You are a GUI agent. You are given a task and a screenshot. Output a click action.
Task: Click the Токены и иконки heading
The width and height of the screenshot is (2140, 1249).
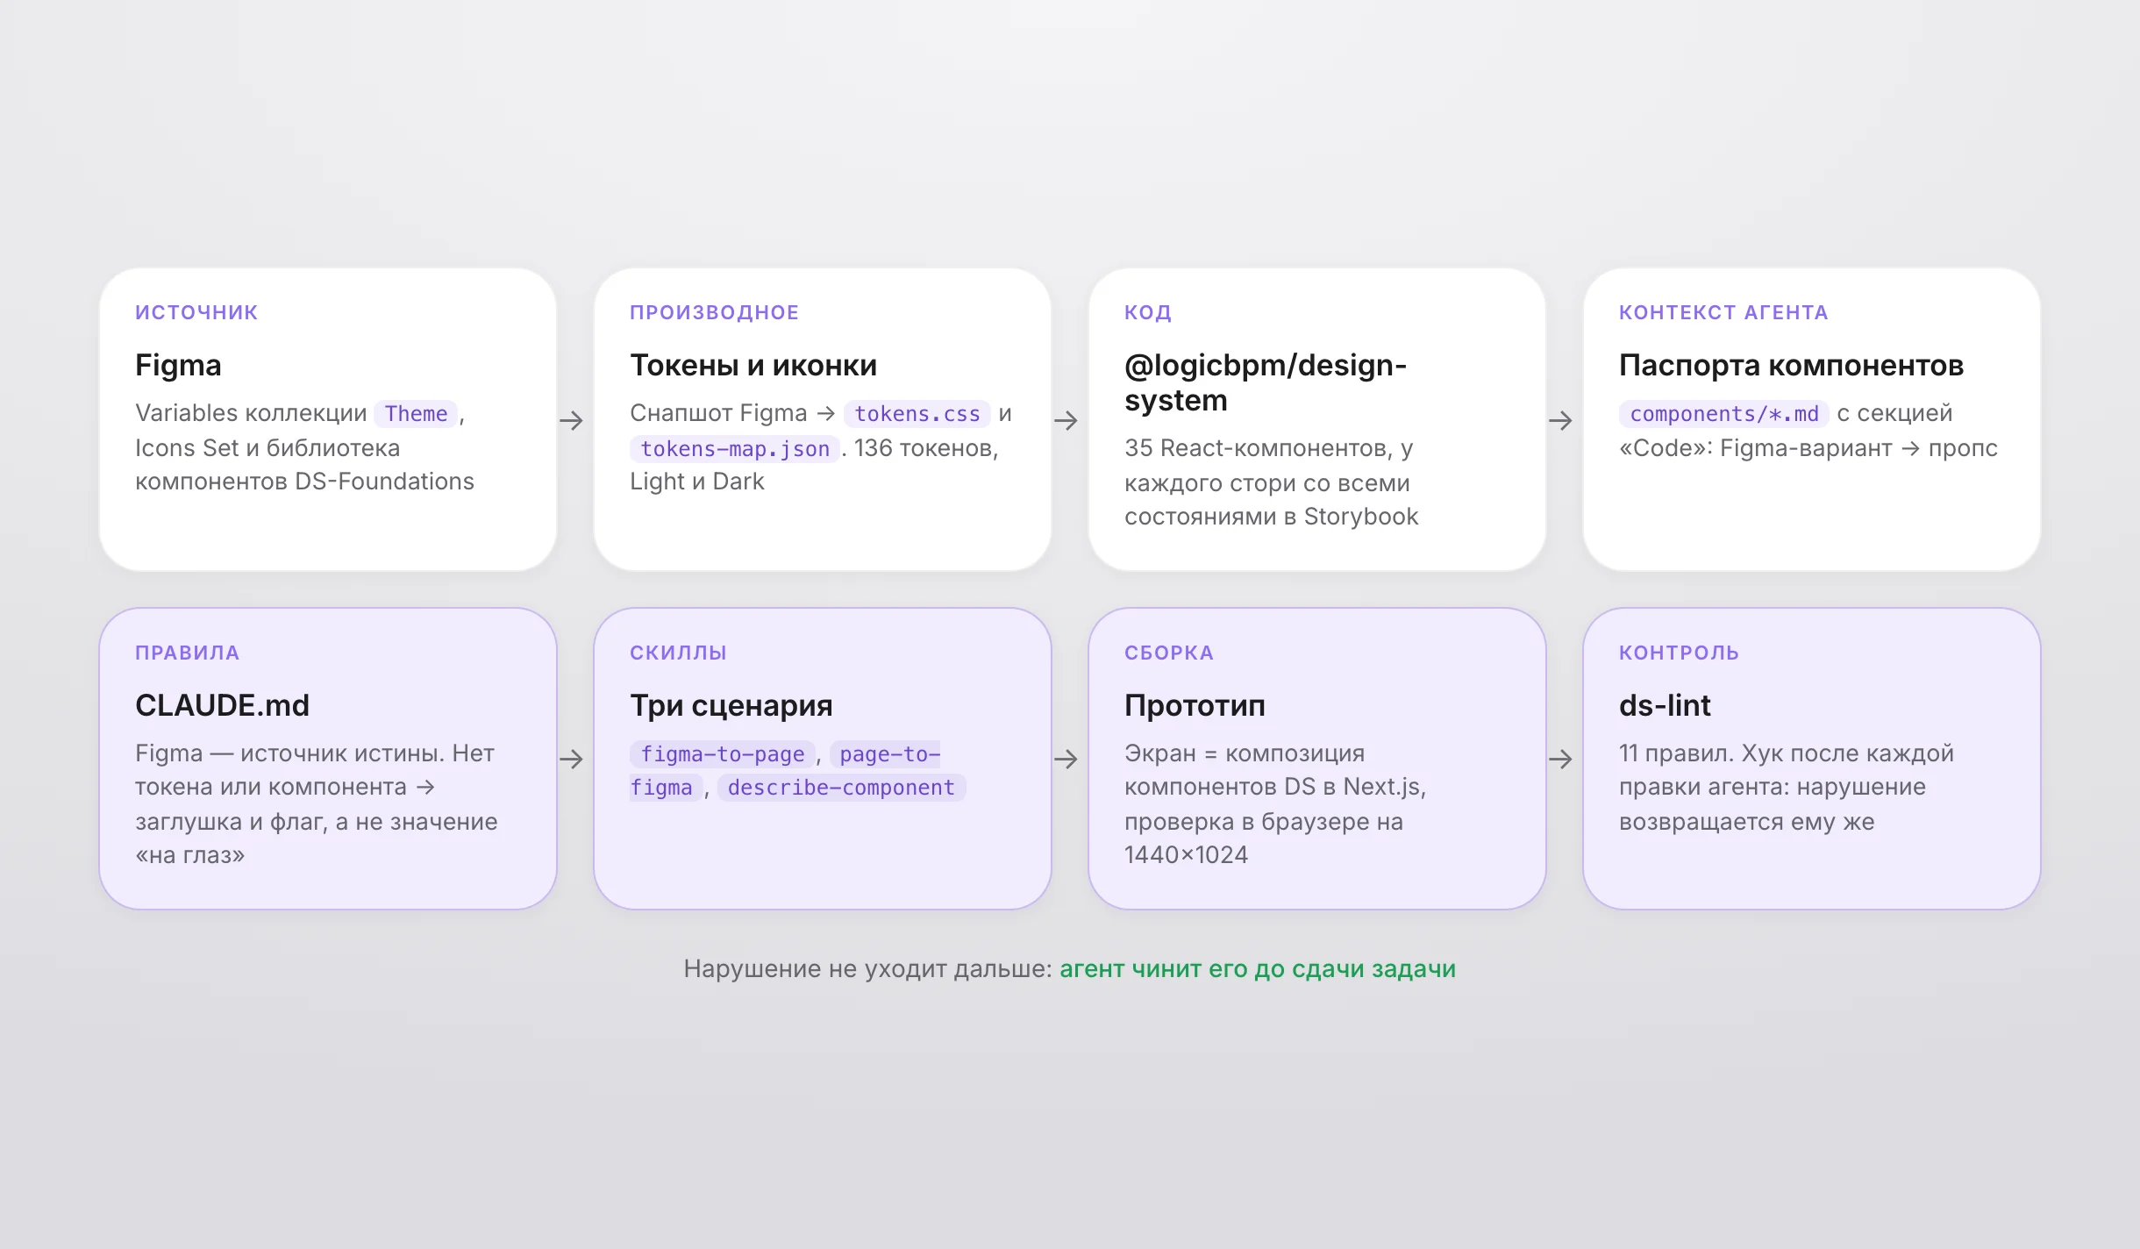click(x=753, y=365)
